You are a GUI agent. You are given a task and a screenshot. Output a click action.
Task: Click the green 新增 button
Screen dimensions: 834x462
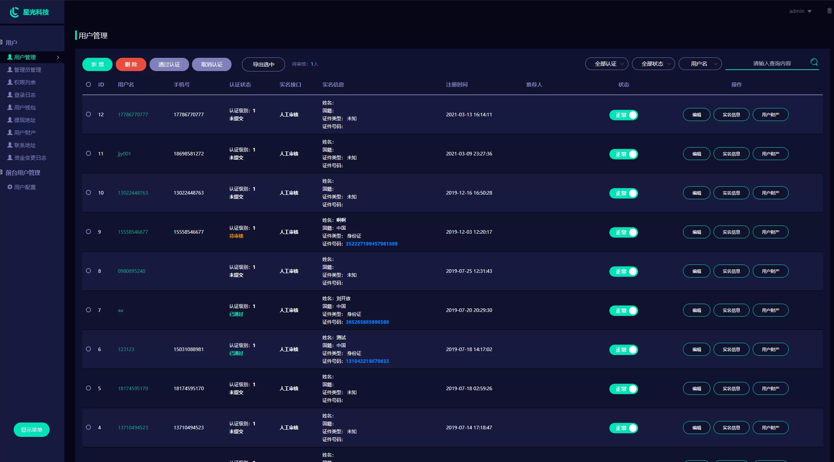click(97, 64)
